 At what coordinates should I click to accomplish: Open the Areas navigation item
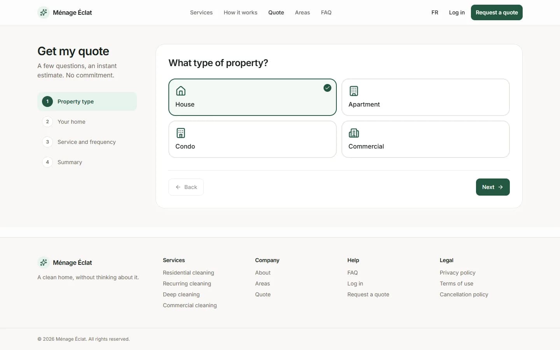point(303,12)
